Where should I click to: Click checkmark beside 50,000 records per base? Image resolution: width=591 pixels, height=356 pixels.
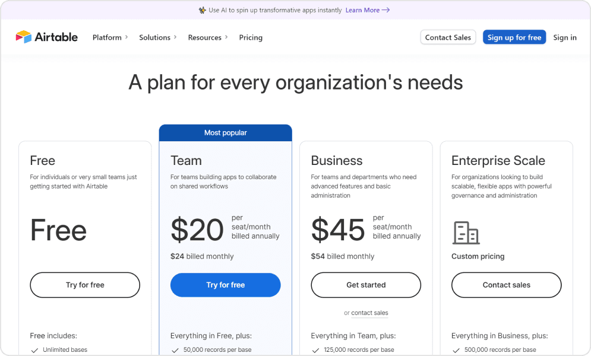[175, 350]
